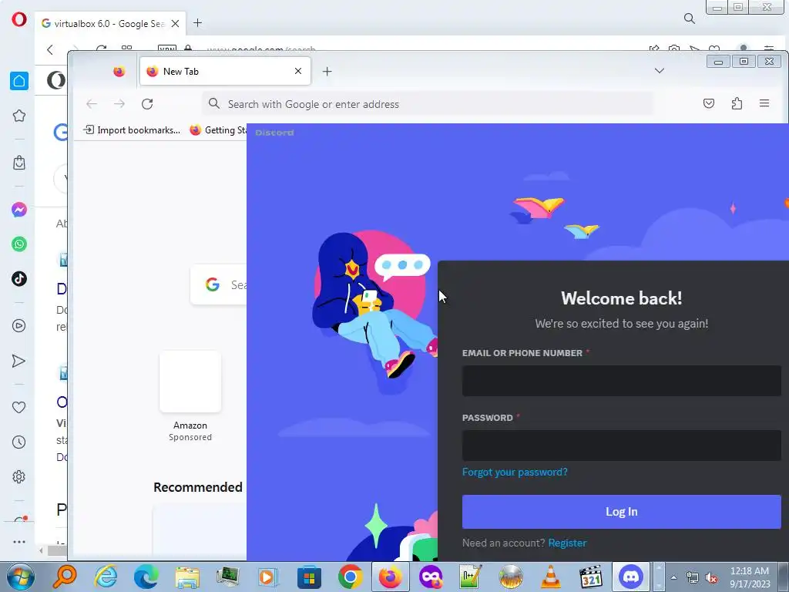The width and height of the screenshot is (789, 592).
Task: Click the Discord logo text
Action: click(x=274, y=133)
